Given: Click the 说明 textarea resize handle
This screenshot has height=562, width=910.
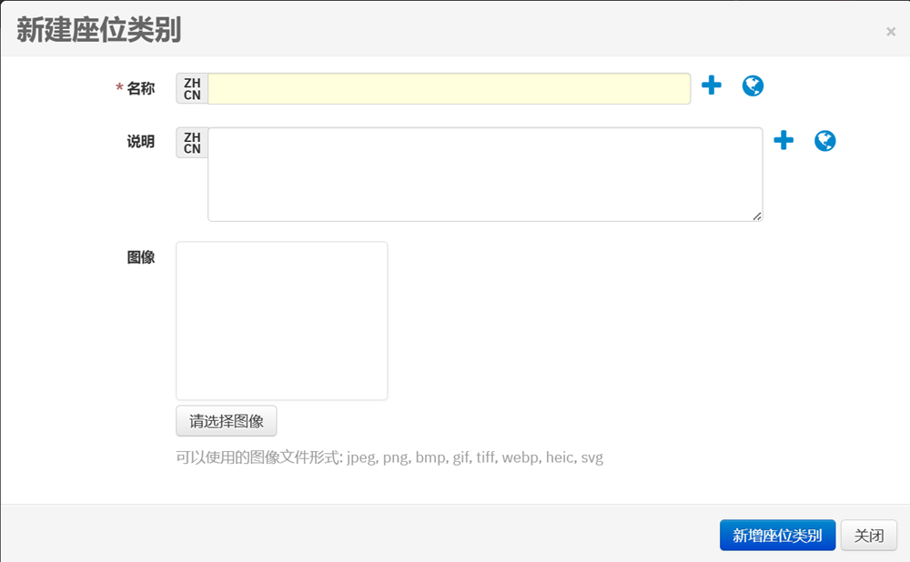Looking at the screenshot, I should (757, 216).
